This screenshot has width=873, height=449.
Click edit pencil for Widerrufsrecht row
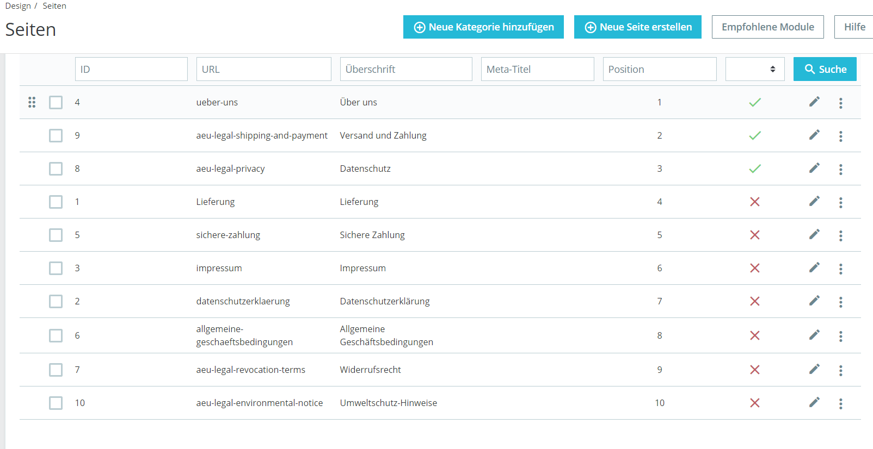point(814,369)
